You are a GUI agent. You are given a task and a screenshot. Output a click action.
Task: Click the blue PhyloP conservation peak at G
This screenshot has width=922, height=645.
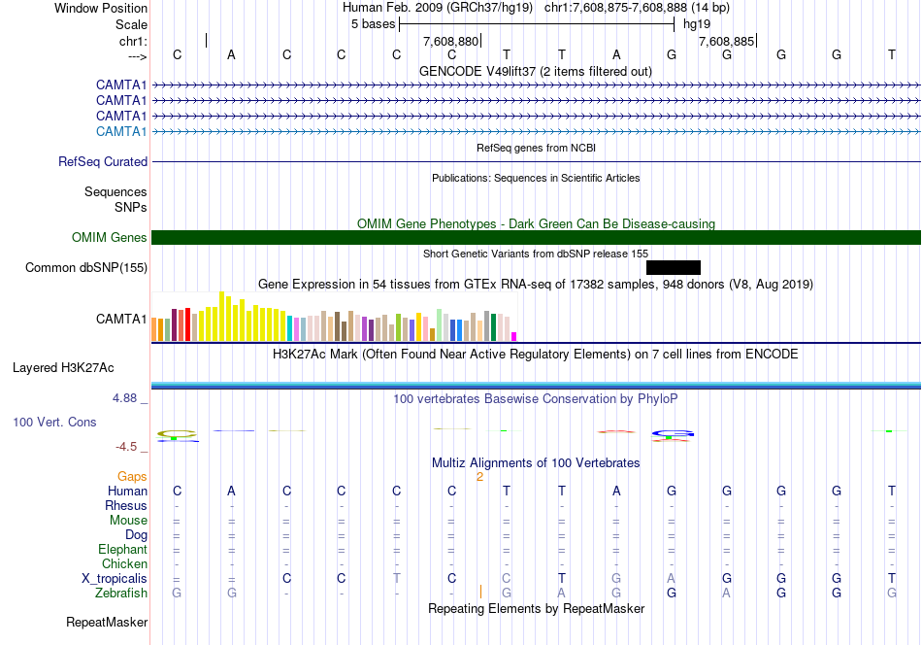click(x=673, y=435)
